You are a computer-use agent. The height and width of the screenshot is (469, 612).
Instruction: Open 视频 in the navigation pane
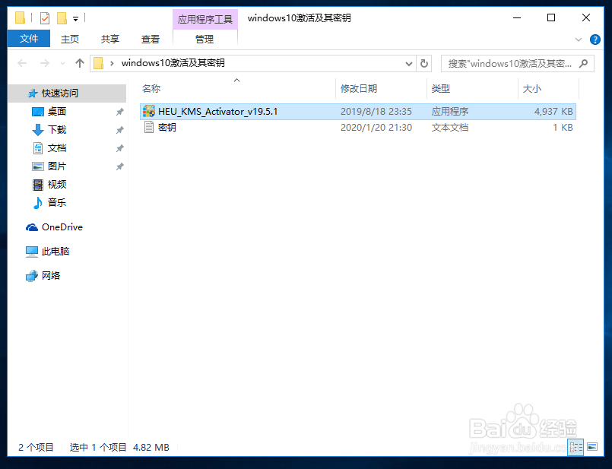pyautogui.click(x=57, y=184)
